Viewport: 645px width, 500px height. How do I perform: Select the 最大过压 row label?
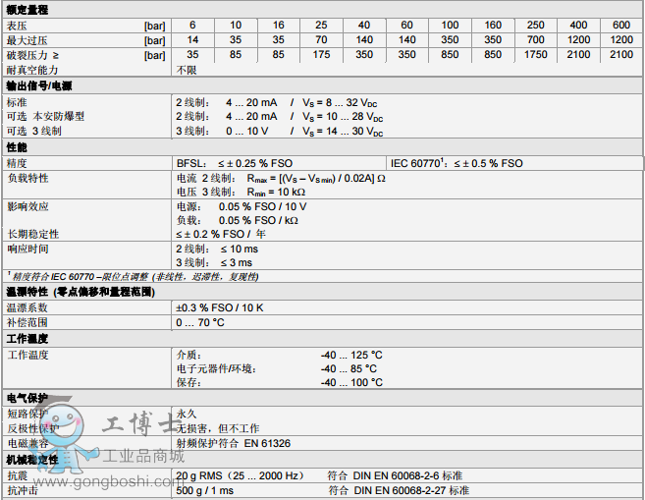tap(27, 40)
